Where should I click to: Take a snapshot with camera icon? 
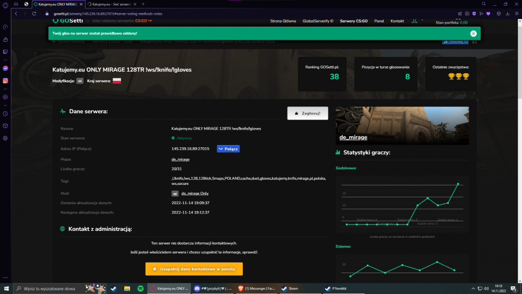[x=467, y=14]
